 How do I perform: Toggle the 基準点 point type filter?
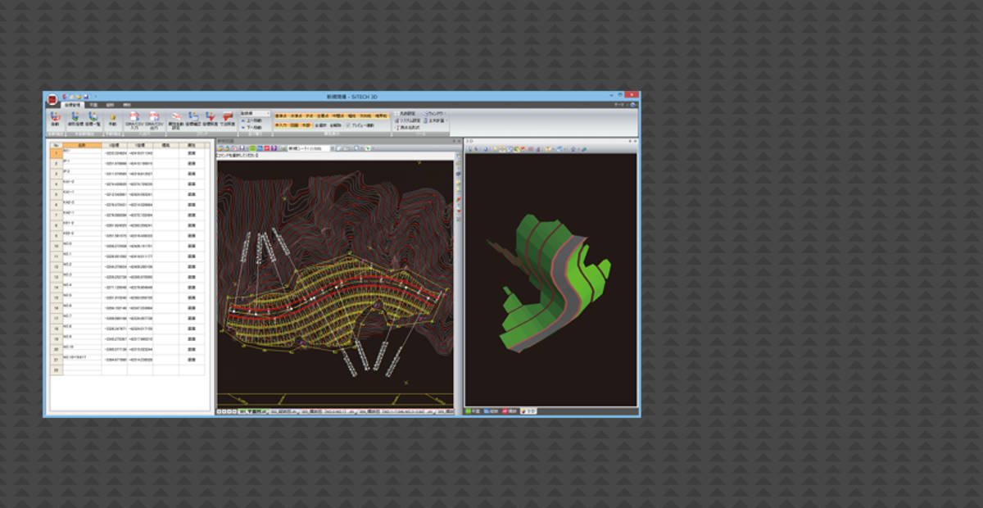(279, 115)
